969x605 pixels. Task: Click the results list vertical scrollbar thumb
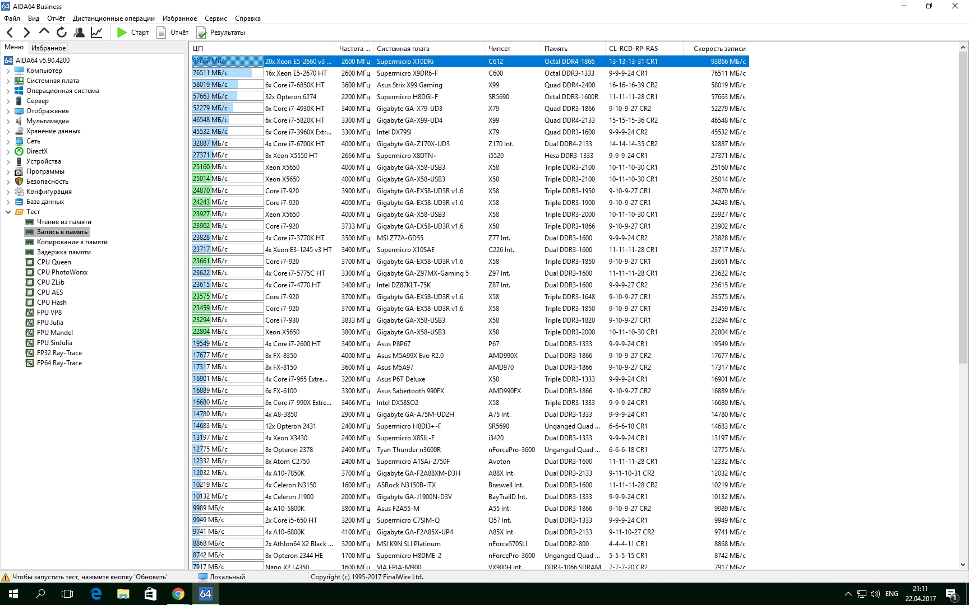pyautogui.click(x=963, y=208)
